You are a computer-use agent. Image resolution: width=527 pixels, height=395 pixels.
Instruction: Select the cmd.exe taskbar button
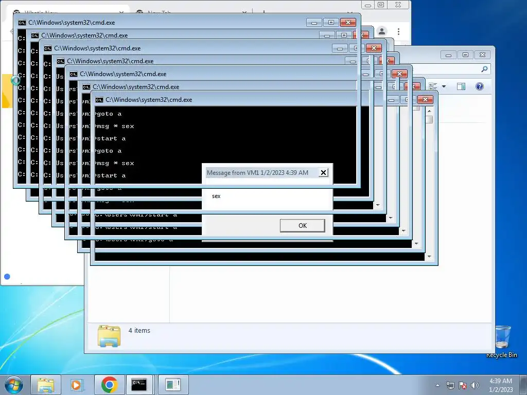pos(139,385)
